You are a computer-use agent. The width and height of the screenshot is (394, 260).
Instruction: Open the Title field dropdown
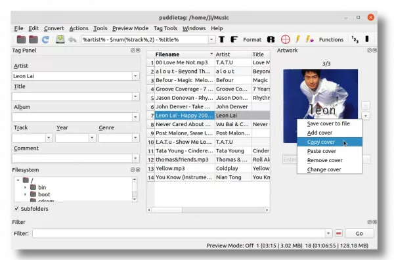[x=135, y=97]
